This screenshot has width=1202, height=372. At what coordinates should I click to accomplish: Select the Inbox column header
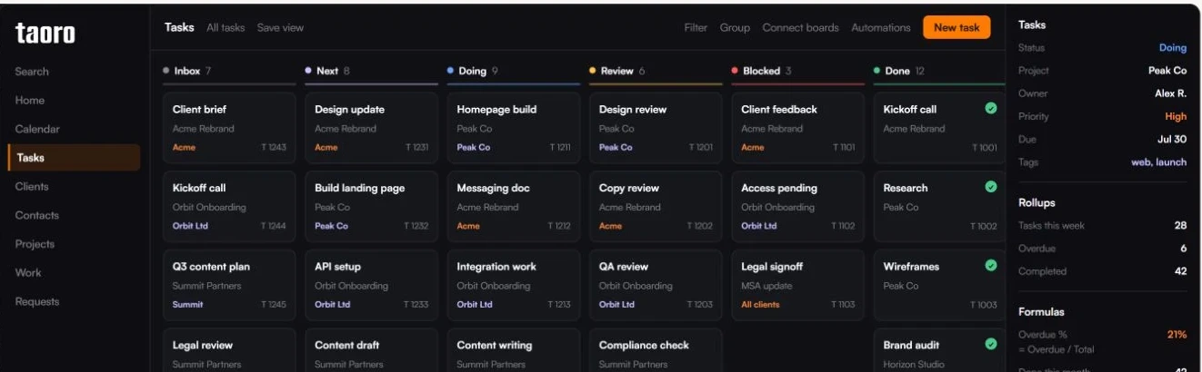pyautogui.click(x=229, y=71)
